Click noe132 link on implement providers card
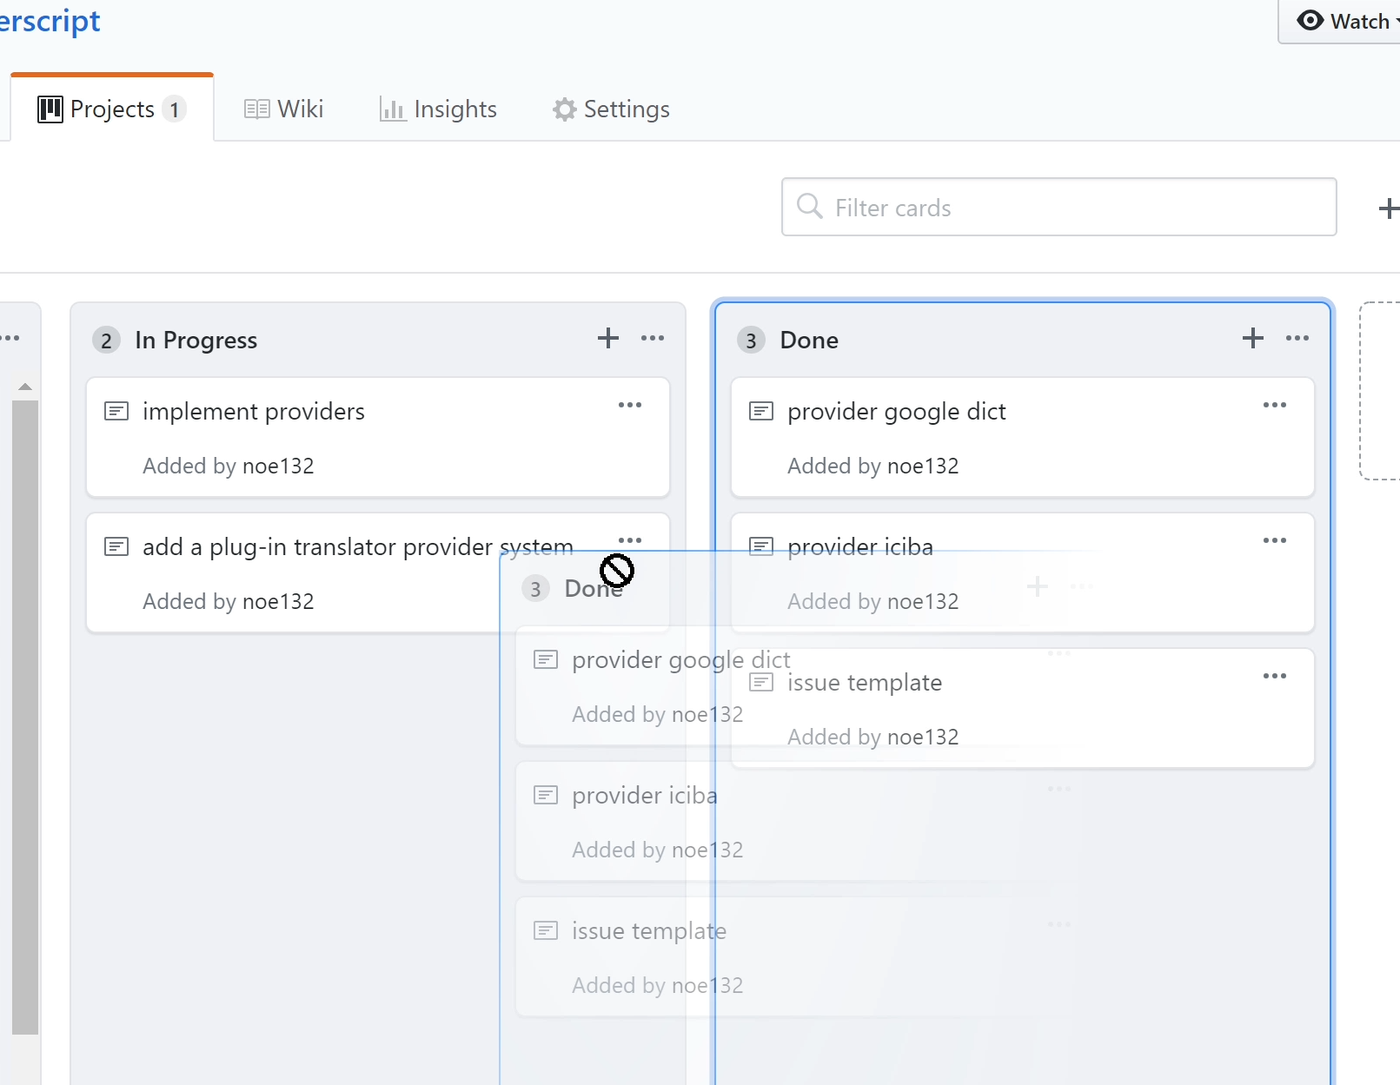The width and height of the screenshot is (1400, 1085). [278, 466]
